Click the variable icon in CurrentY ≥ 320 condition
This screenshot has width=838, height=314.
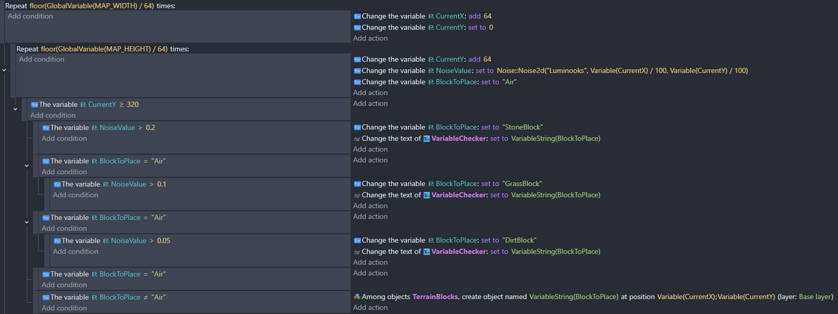(x=34, y=105)
